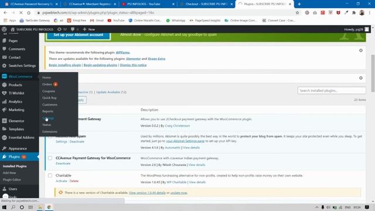Dismiss the second notice with X icon
The image size is (375, 211).
[361, 78]
